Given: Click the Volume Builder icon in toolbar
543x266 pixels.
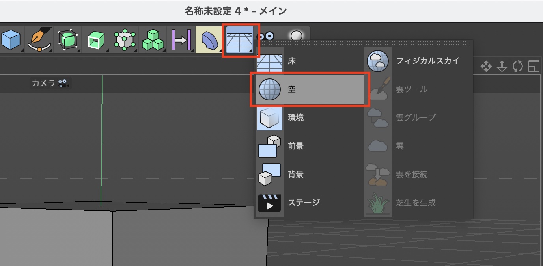Looking at the screenshot, I should [124, 40].
